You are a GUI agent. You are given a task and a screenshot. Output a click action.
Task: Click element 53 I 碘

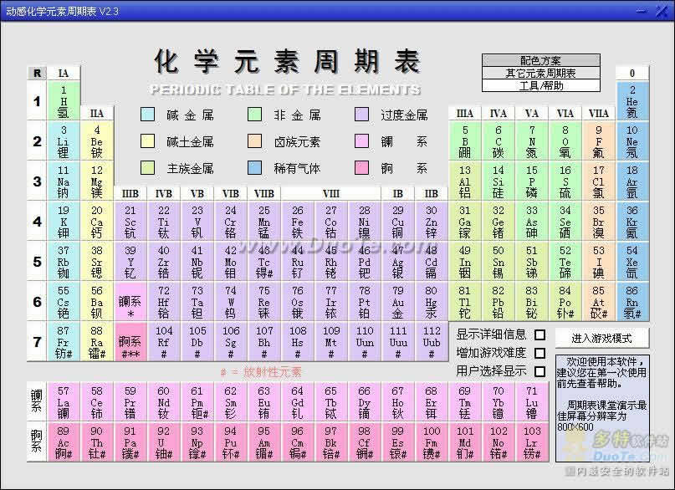598,261
